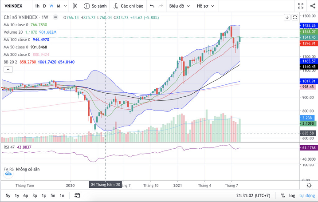
Task: Collapse the indicator legend chevron button
Action: (x=8, y=70)
